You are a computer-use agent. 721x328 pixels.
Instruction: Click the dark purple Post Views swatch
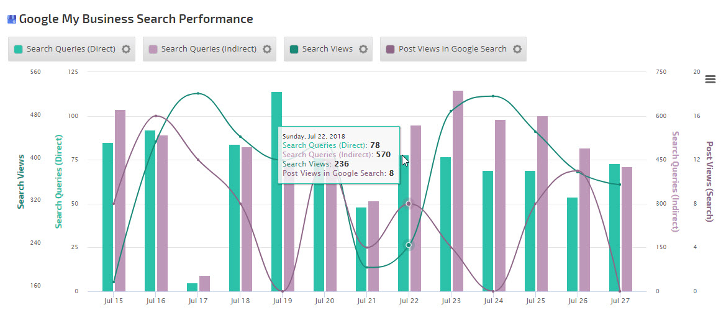(390, 49)
